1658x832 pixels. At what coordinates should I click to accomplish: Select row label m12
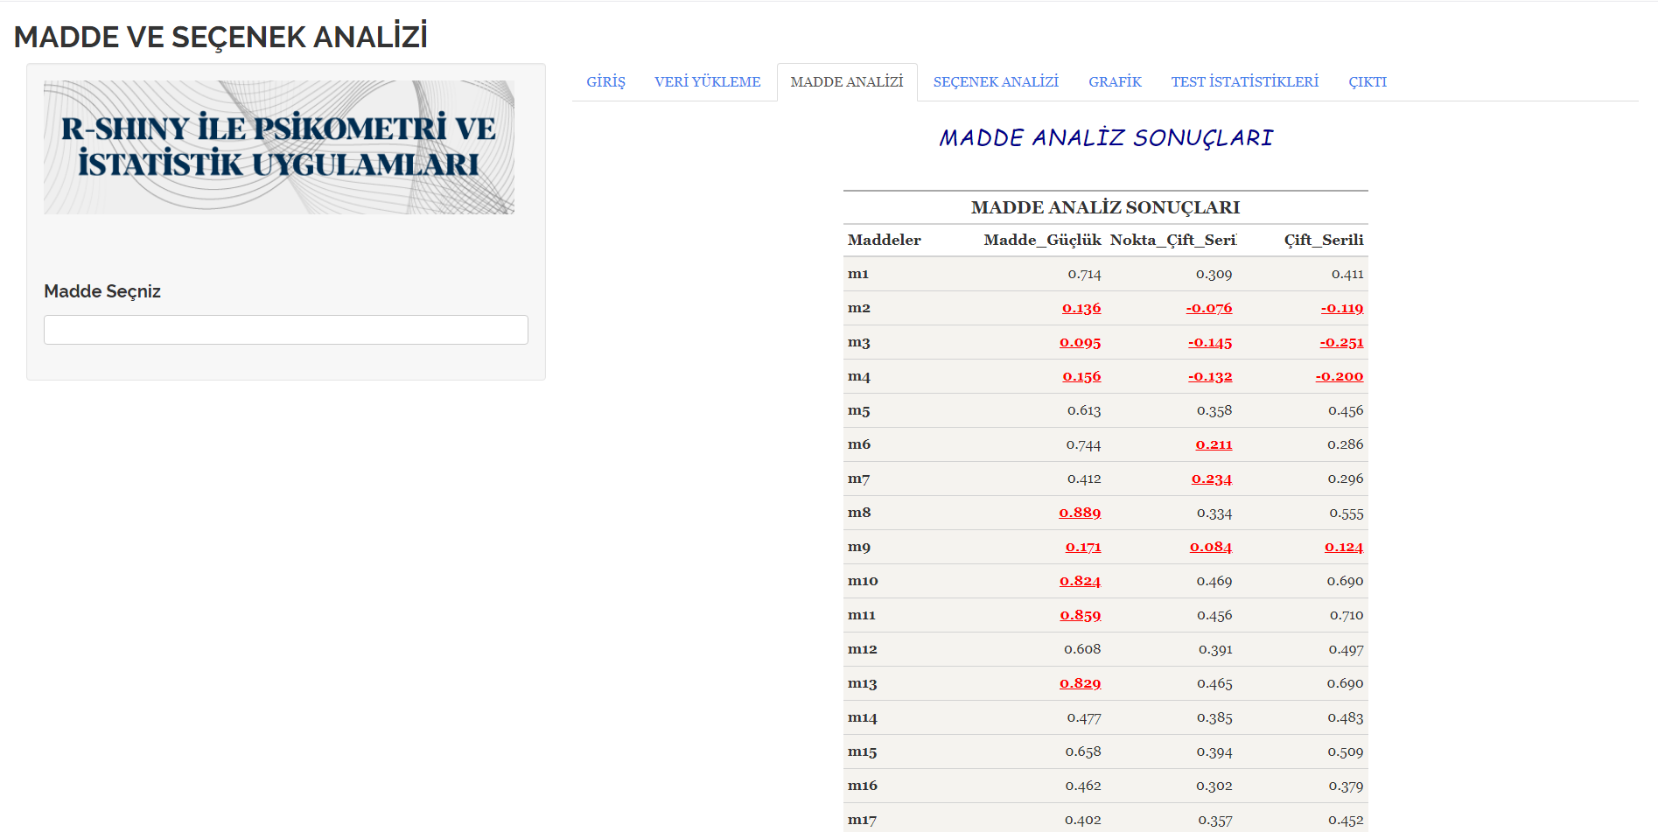[x=862, y=649]
